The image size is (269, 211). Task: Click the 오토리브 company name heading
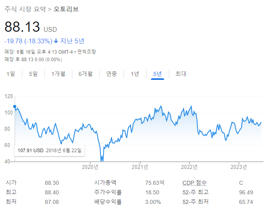66,9
